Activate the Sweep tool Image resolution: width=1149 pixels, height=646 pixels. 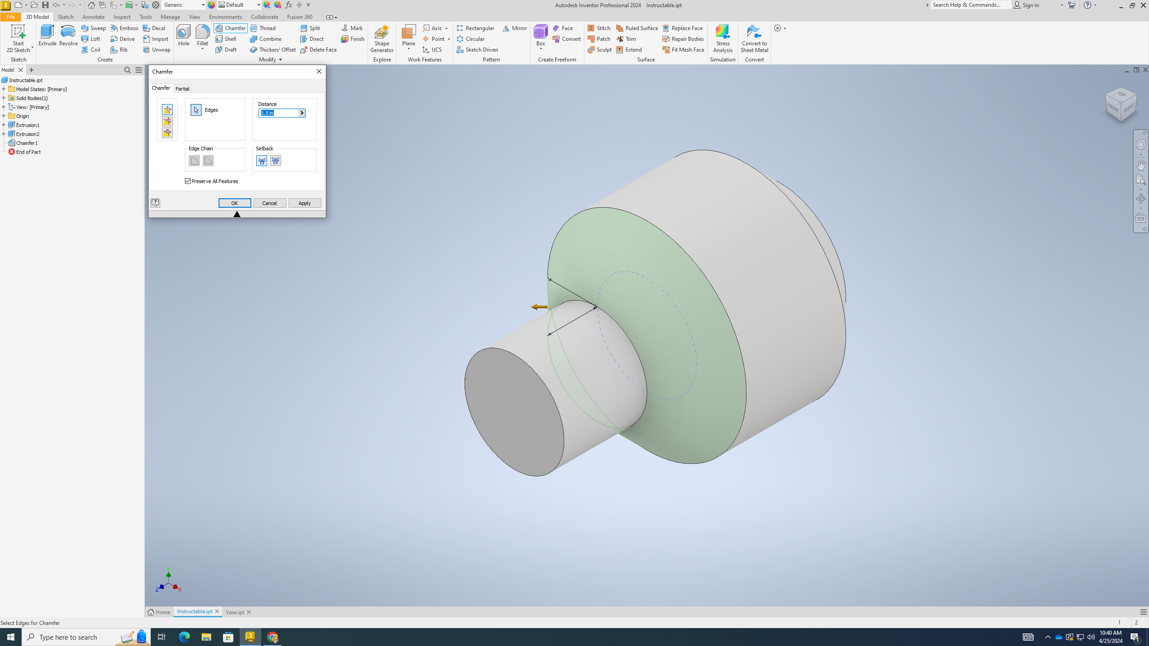click(94, 28)
